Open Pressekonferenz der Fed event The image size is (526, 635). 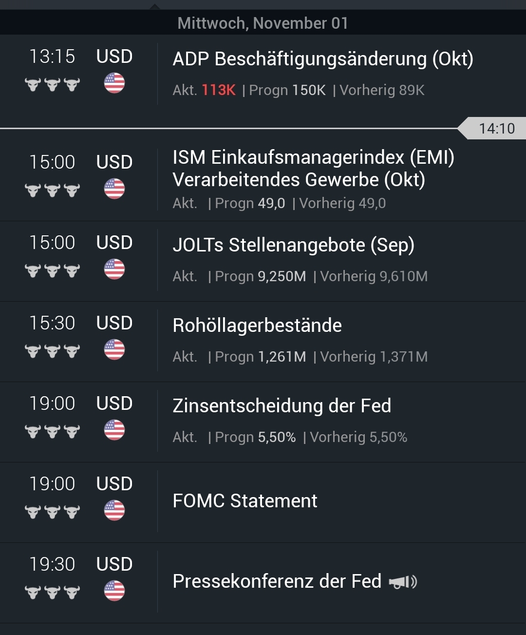pyautogui.click(x=277, y=581)
